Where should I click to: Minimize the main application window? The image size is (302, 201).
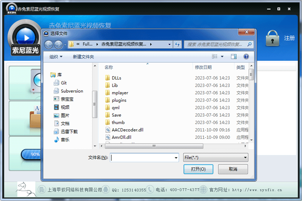(x=269, y=9)
